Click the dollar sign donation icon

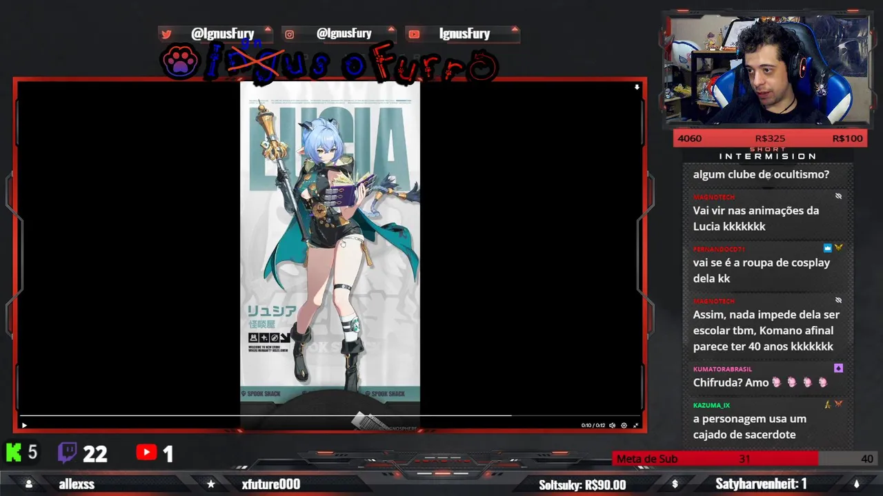[x=675, y=484]
